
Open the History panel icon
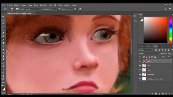(135, 16)
